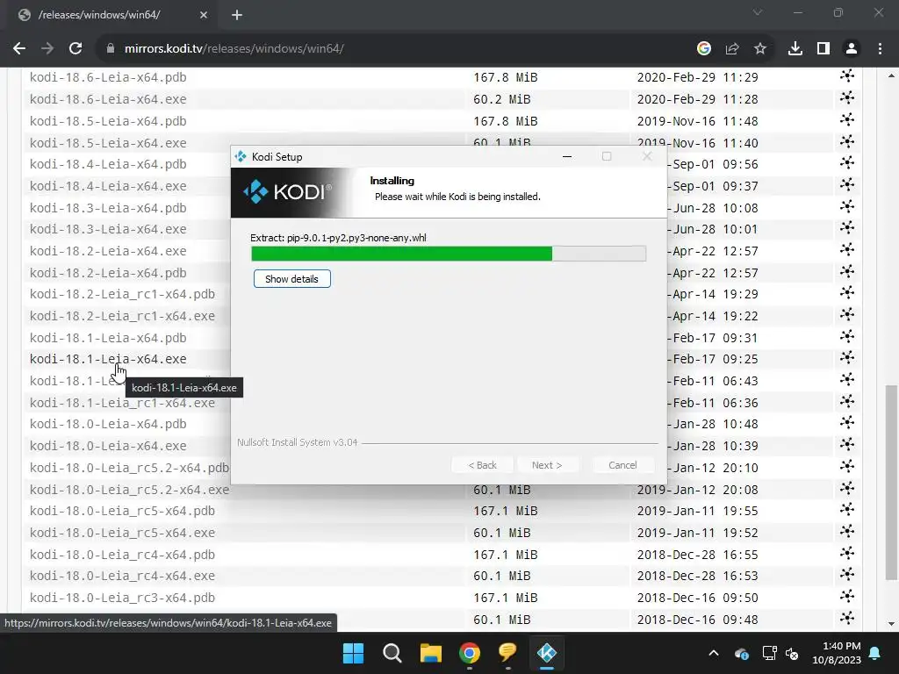Viewport: 899px width, 674px height.
Task: Open kodi-18.4-Leia-x64.exe link
Action: point(108,186)
